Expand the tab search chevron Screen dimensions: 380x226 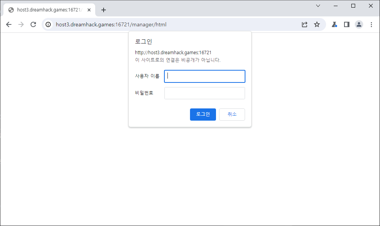tap(318, 6)
